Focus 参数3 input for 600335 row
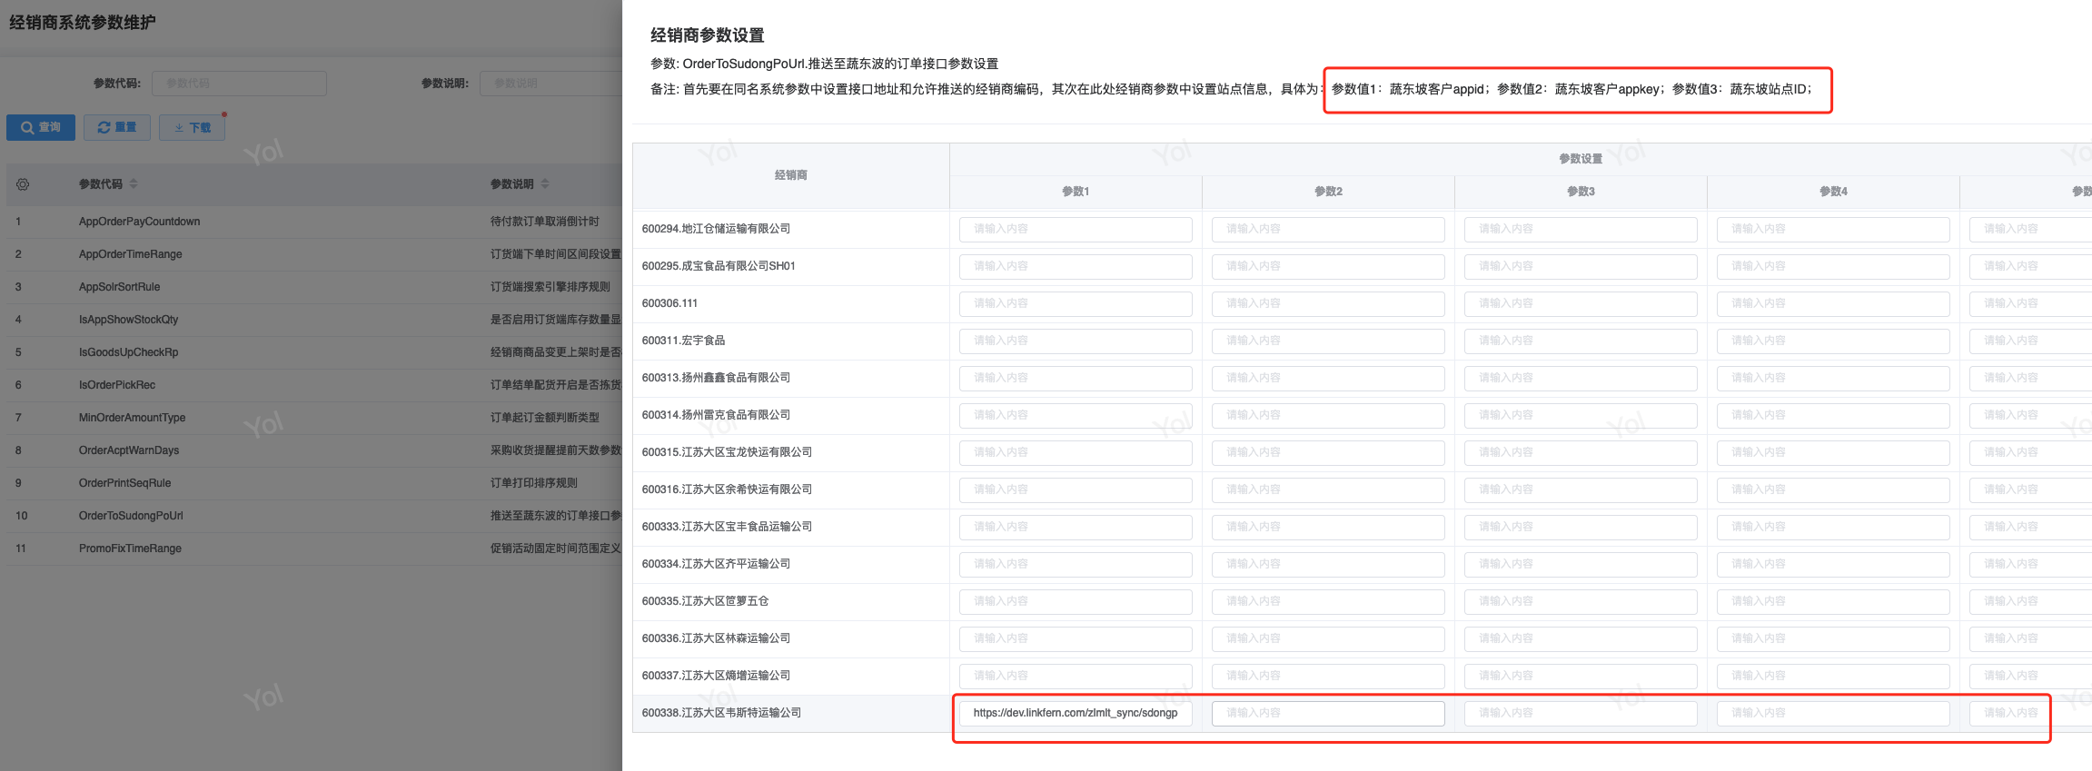The width and height of the screenshot is (2092, 771). 1581,601
